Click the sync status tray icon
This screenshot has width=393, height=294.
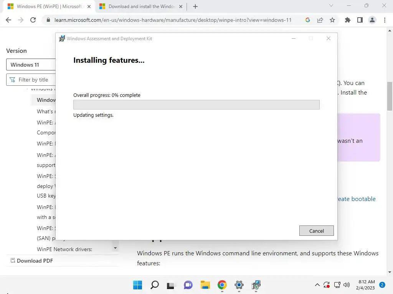click(x=327, y=285)
